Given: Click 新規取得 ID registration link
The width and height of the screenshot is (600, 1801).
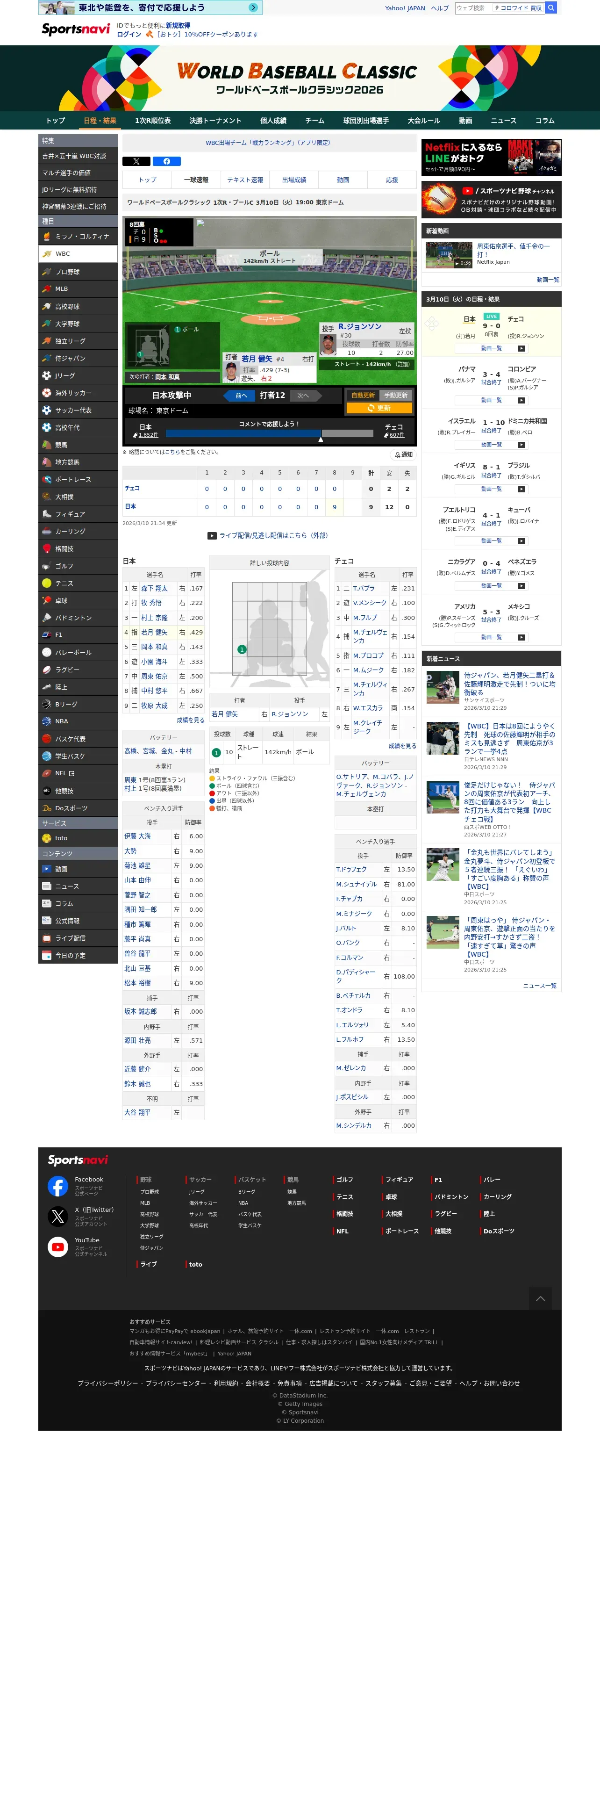Looking at the screenshot, I should pyautogui.click(x=178, y=25).
